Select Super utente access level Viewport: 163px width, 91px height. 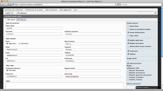[128, 36]
